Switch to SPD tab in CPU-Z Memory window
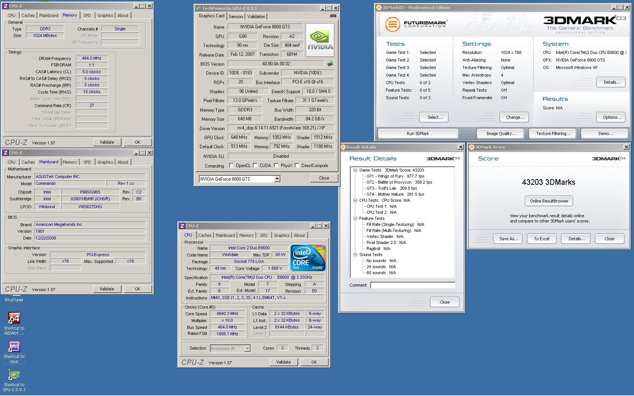Screen dimensions: 634x396 (x=87, y=15)
